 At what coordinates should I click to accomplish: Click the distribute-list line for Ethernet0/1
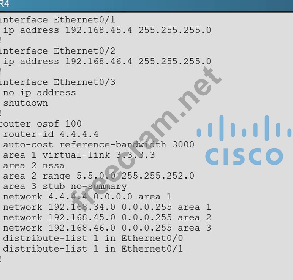pos(93,249)
